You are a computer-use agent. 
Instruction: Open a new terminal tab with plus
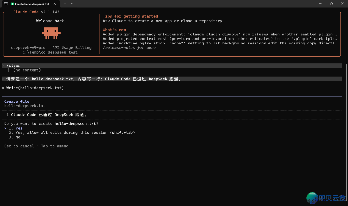[65, 4]
